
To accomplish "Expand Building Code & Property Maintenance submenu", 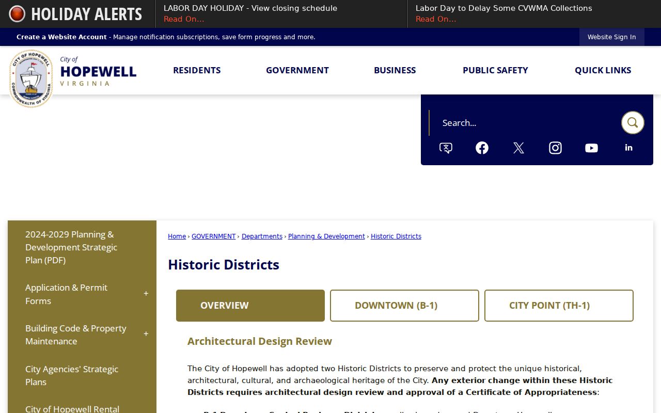I will [146, 334].
